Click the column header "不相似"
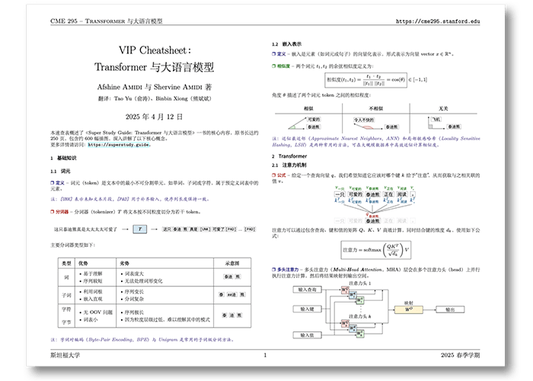Screen dimensions: 533x381 pos(376,108)
